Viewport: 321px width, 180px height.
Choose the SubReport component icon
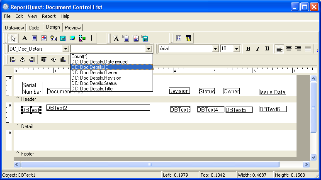point(188,38)
